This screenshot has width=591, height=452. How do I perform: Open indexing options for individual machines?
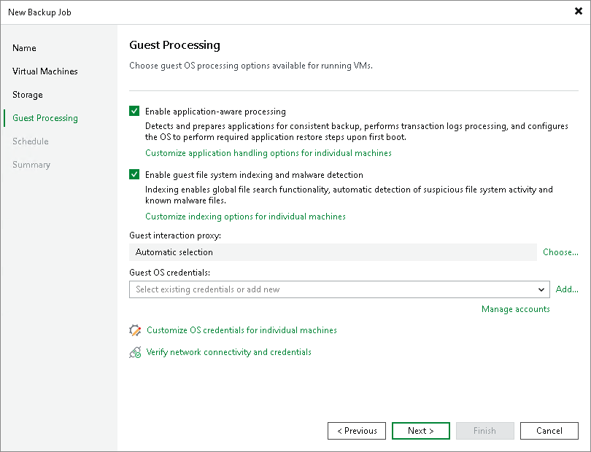pos(245,217)
